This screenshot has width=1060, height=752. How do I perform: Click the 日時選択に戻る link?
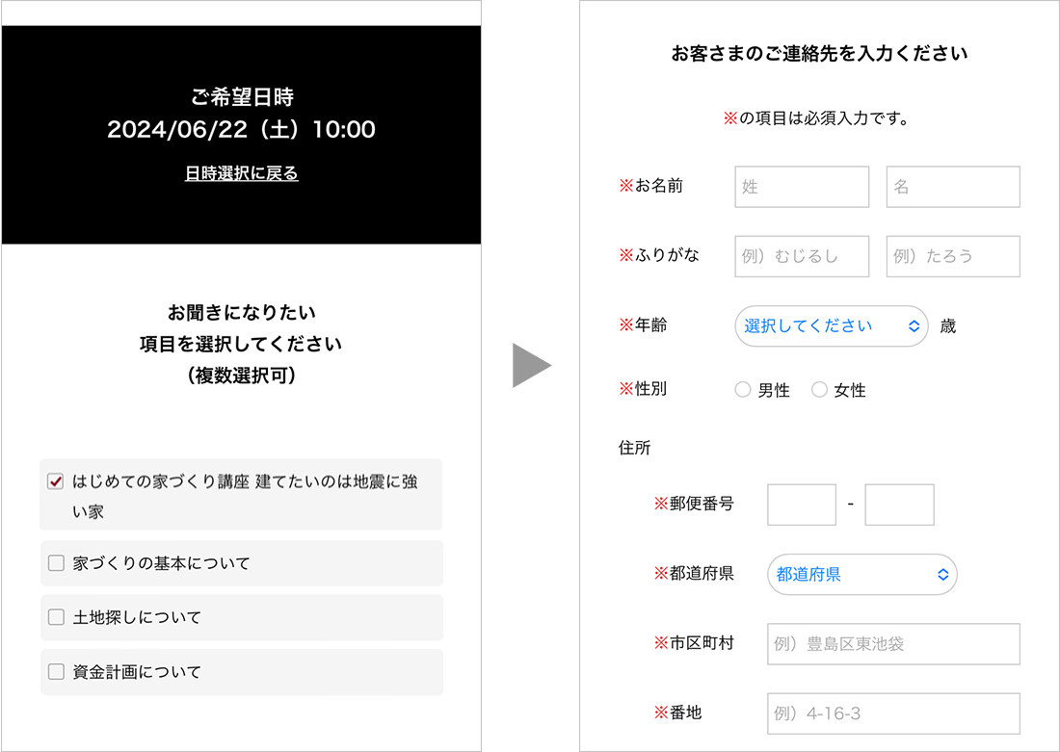(x=241, y=173)
